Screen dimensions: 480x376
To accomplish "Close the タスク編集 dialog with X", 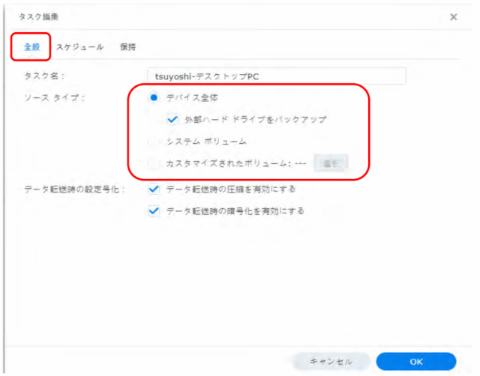I will point(453,16).
